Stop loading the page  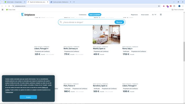coord(9,6)
